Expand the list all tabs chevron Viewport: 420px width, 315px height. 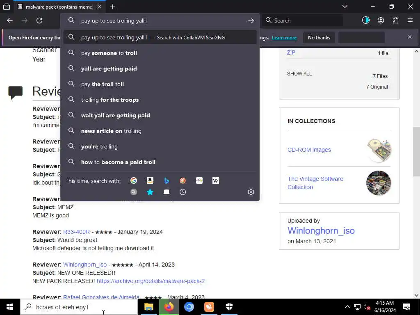pyautogui.click(x=345, y=7)
